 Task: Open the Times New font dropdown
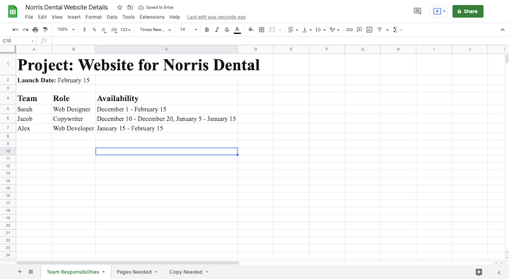155,30
